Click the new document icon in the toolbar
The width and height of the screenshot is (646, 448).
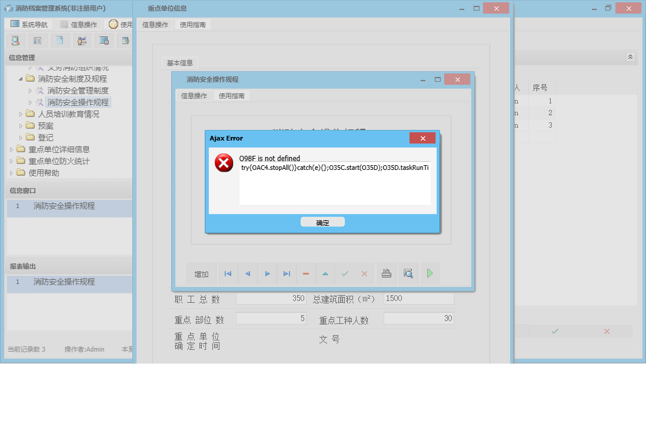[59, 40]
